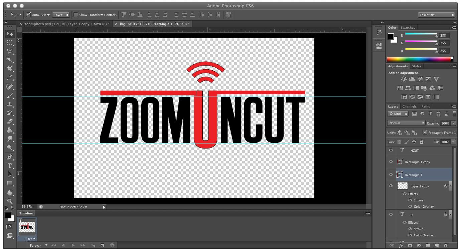This screenshot has height=252, width=461.
Task: Open the Essentials workspace dropdown
Action: tap(437, 15)
